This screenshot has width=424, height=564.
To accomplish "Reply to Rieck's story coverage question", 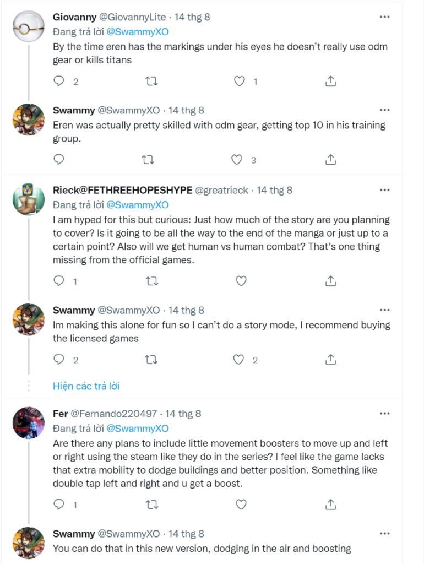I will click(x=59, y=281).
